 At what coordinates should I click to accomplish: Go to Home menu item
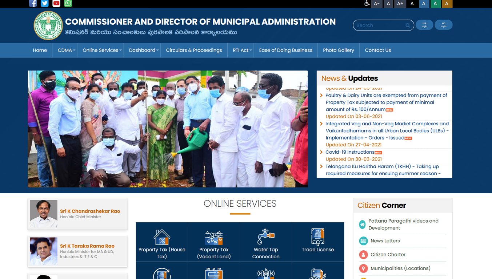point(40,50)
